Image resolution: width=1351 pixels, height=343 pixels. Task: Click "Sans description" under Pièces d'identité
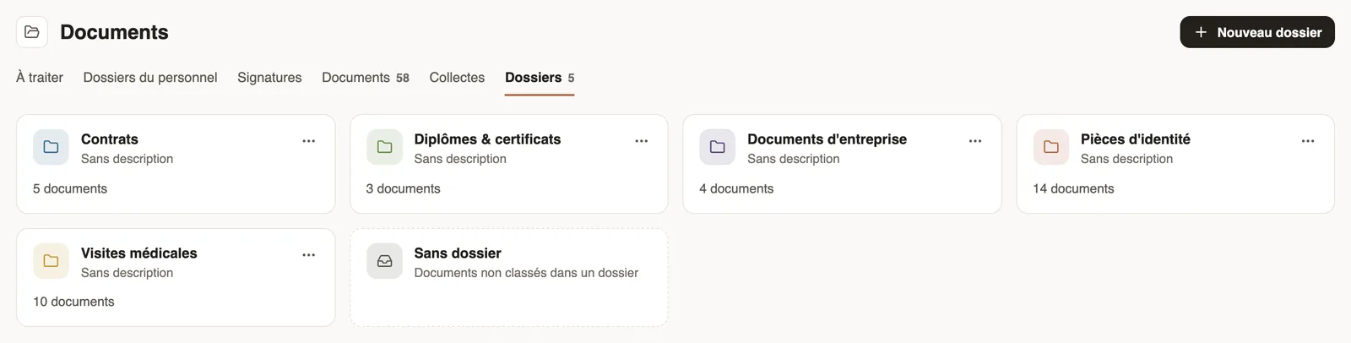pyautogui.click(x=1126, y=159)
